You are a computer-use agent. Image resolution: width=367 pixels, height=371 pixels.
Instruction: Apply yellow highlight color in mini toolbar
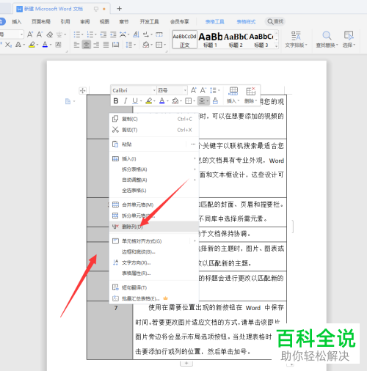[149, 100]
